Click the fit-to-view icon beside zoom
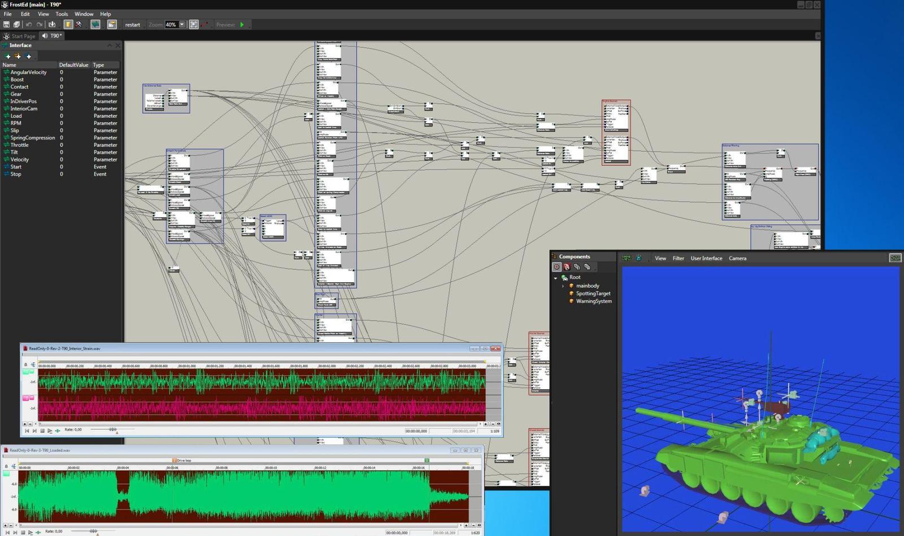 pyautogui.click(x=194, y=24)
